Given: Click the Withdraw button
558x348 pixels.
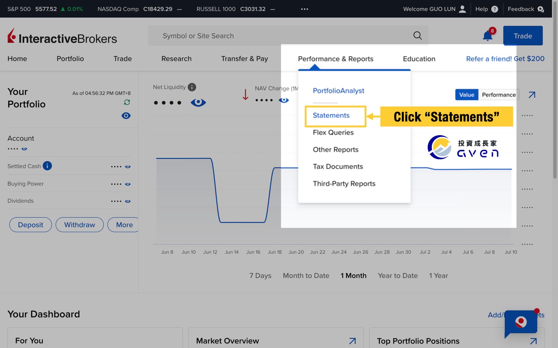Looking at the screenshot, I should pyautogui.click(x=79, y=225).
